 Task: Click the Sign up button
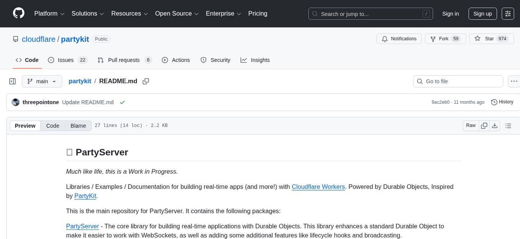(482, 14)
